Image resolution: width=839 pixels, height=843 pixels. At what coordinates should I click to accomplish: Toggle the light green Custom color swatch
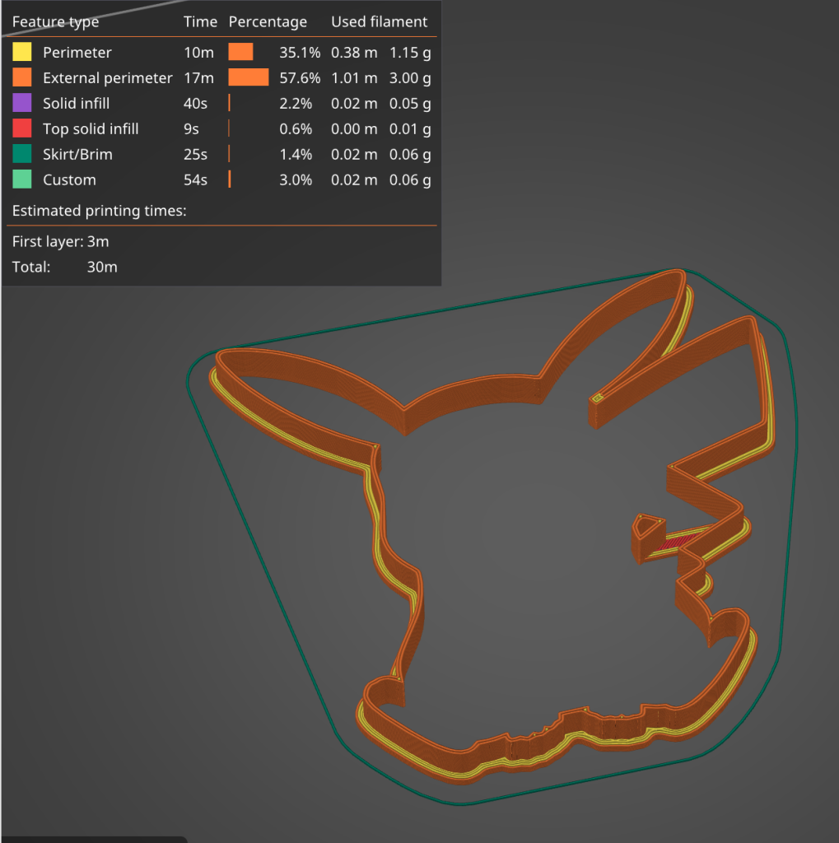(x=22, y=179)
